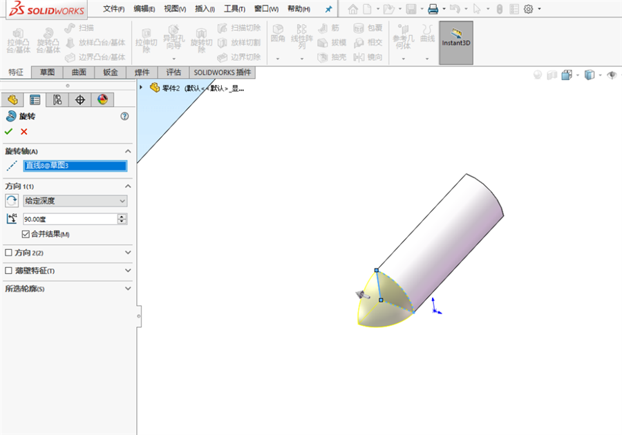
Task: Enable the 方向 2 checkbox
Action: [x=8, y=252]
